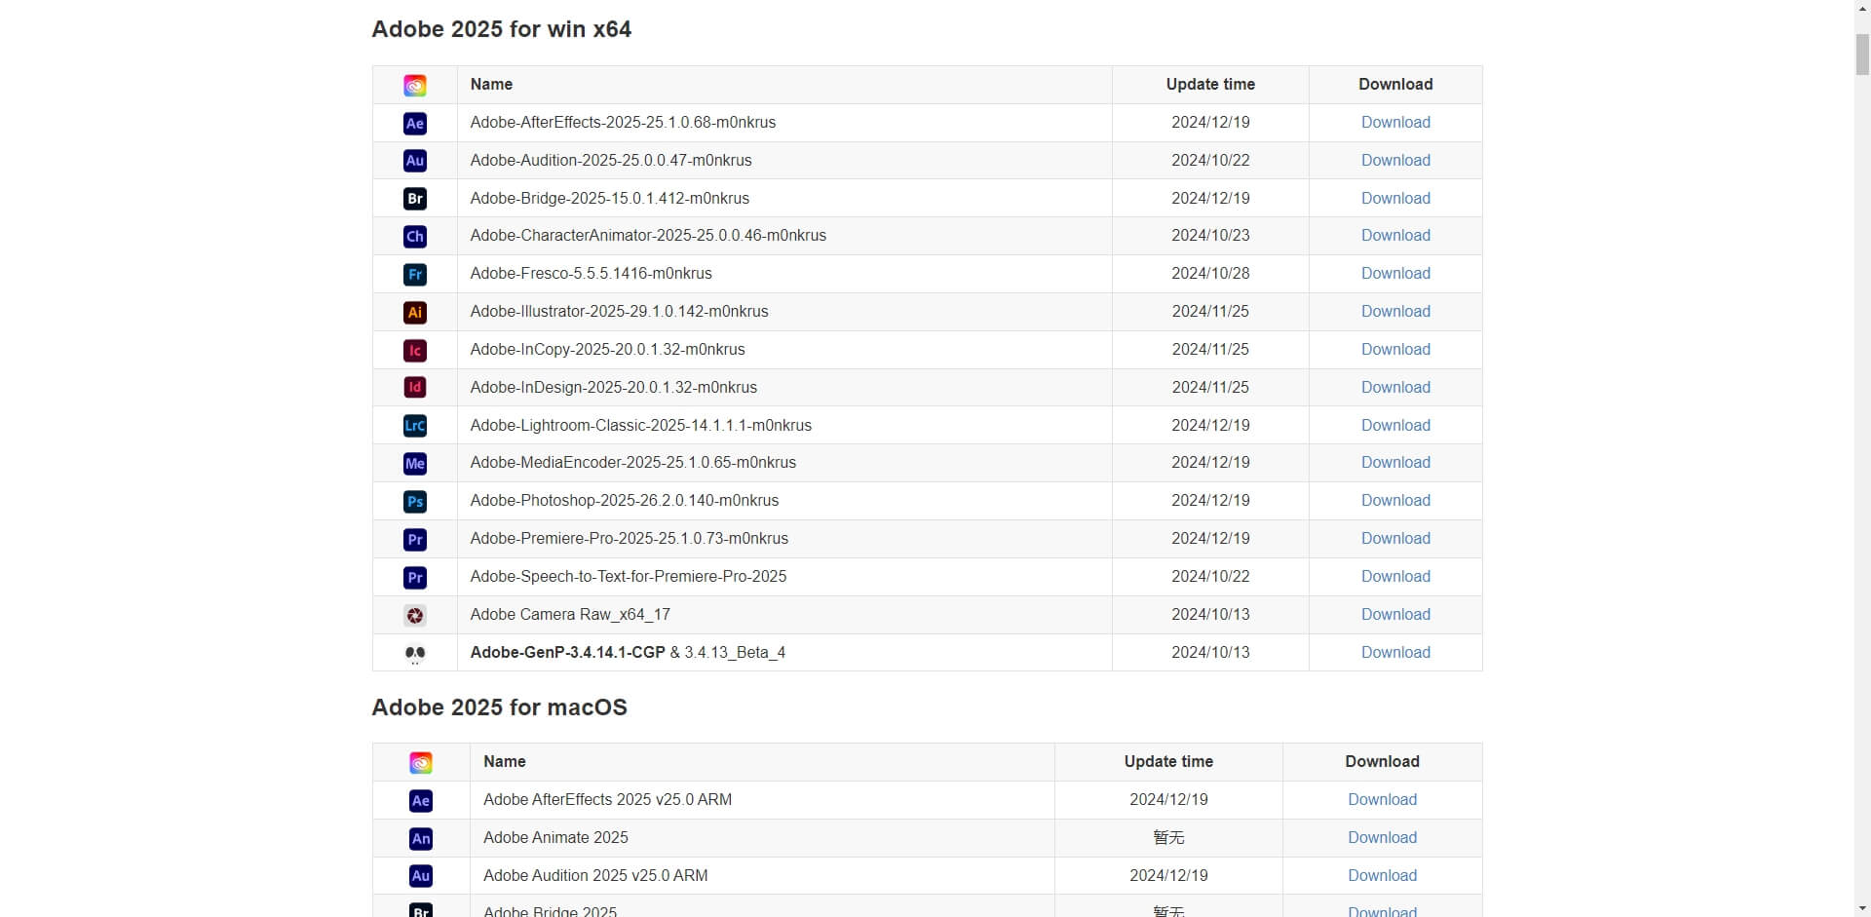Click Download for Adobe AfterEffects 2025 v25.0 ARM

tap(1381, 800)
